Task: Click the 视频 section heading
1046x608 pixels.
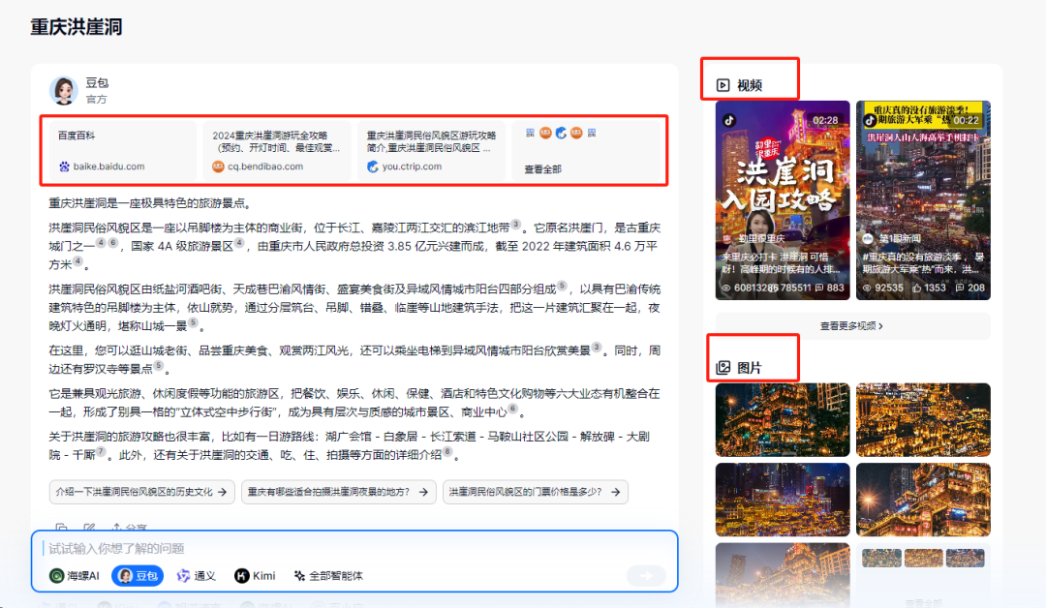Action: pyautogui.click(x=749, y=85)
